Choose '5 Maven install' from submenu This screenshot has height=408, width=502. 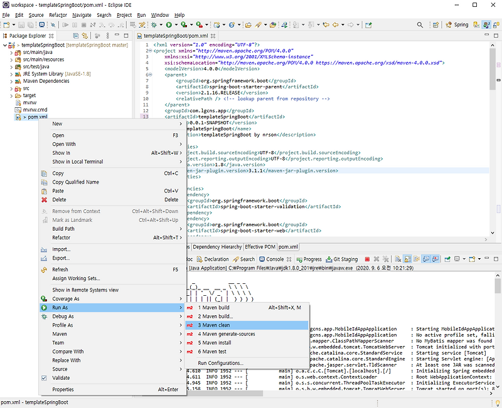pos(247,343)
